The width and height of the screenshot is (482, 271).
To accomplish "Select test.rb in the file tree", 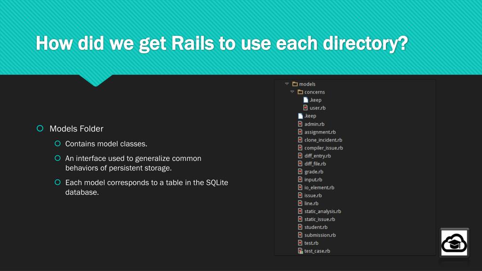I will pyautogui.click(x=311, y=243).
